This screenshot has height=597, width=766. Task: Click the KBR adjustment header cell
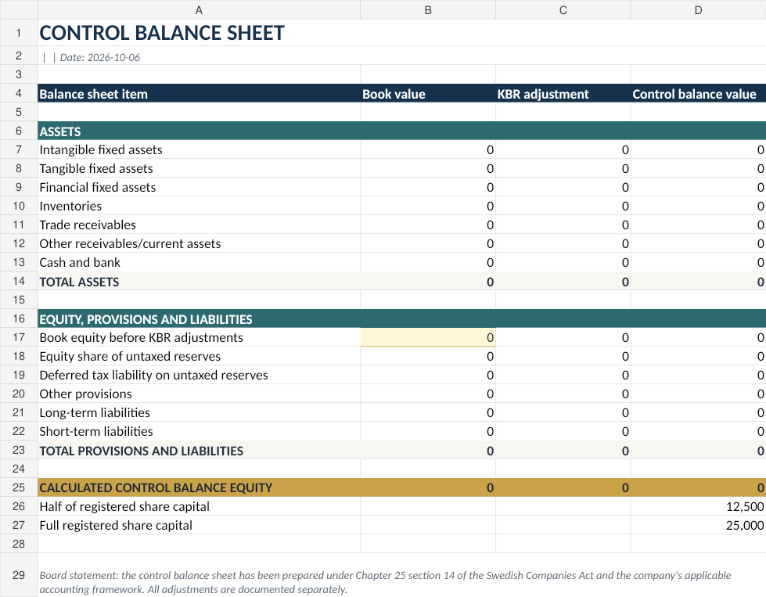(563, 94)
